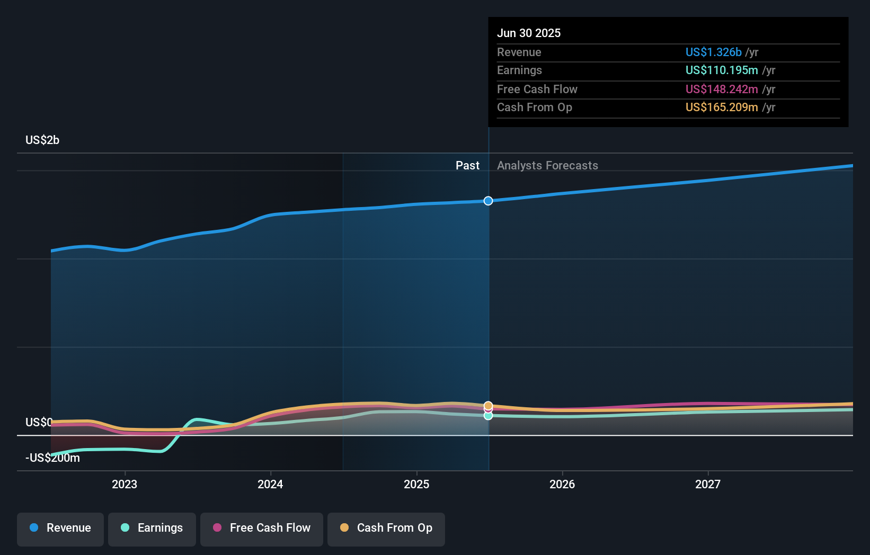This screenshot has width=870, height=555.
Task: Click the Jun 30 2025 tooltip date
Action: click(x=529, y=33)
